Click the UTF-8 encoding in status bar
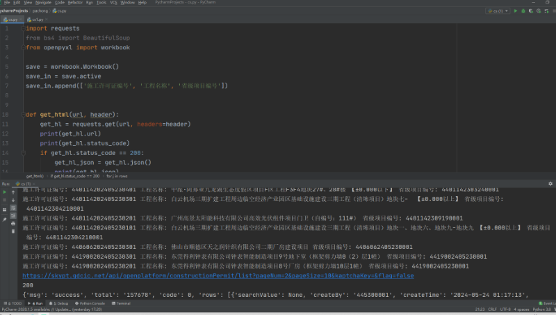The width and height of the screenshot is (556, 315). (505, 309)
